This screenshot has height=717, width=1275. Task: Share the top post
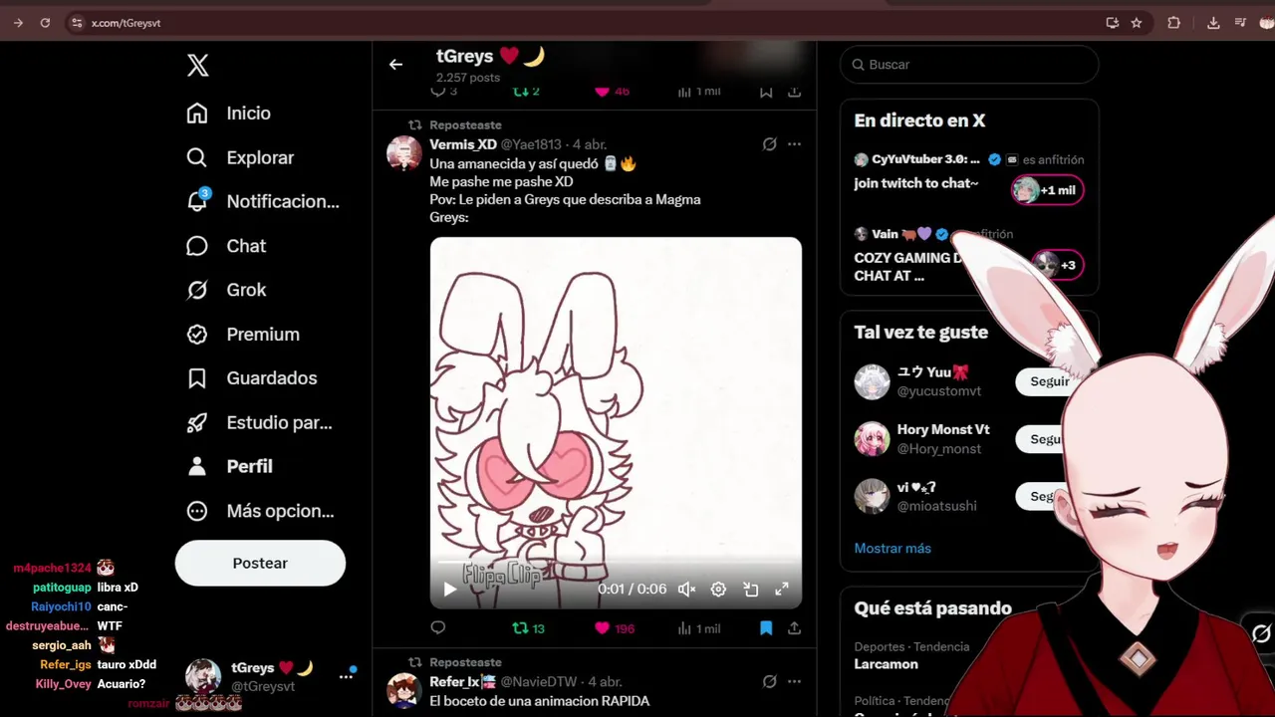pyautogui.click(x=794, y=92)
